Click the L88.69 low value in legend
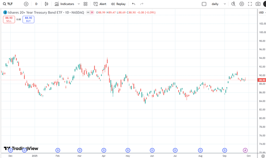 click(121, 12)
